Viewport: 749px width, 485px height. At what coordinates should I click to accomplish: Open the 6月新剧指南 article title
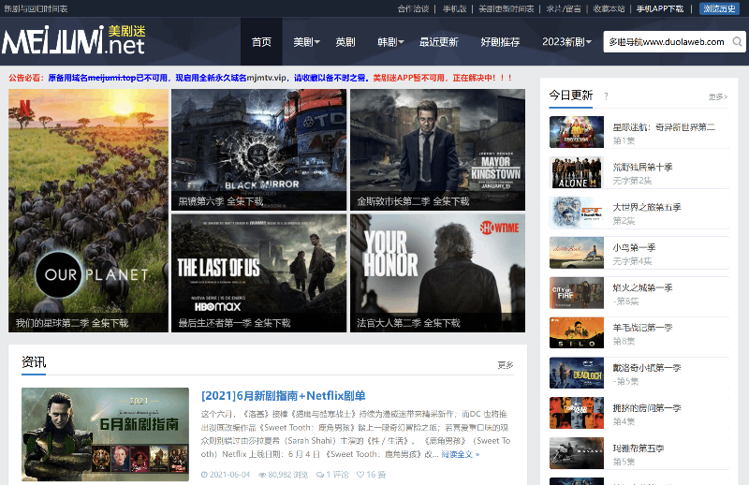click(284, 396)
